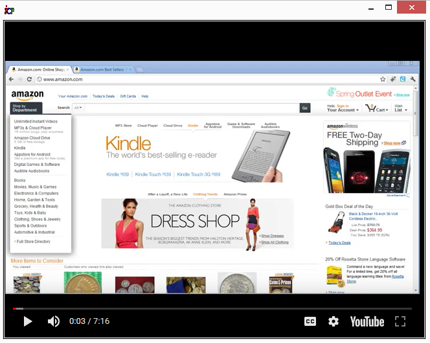Open a new browser tab
The image size is (430, 344).
click(140, 70)
